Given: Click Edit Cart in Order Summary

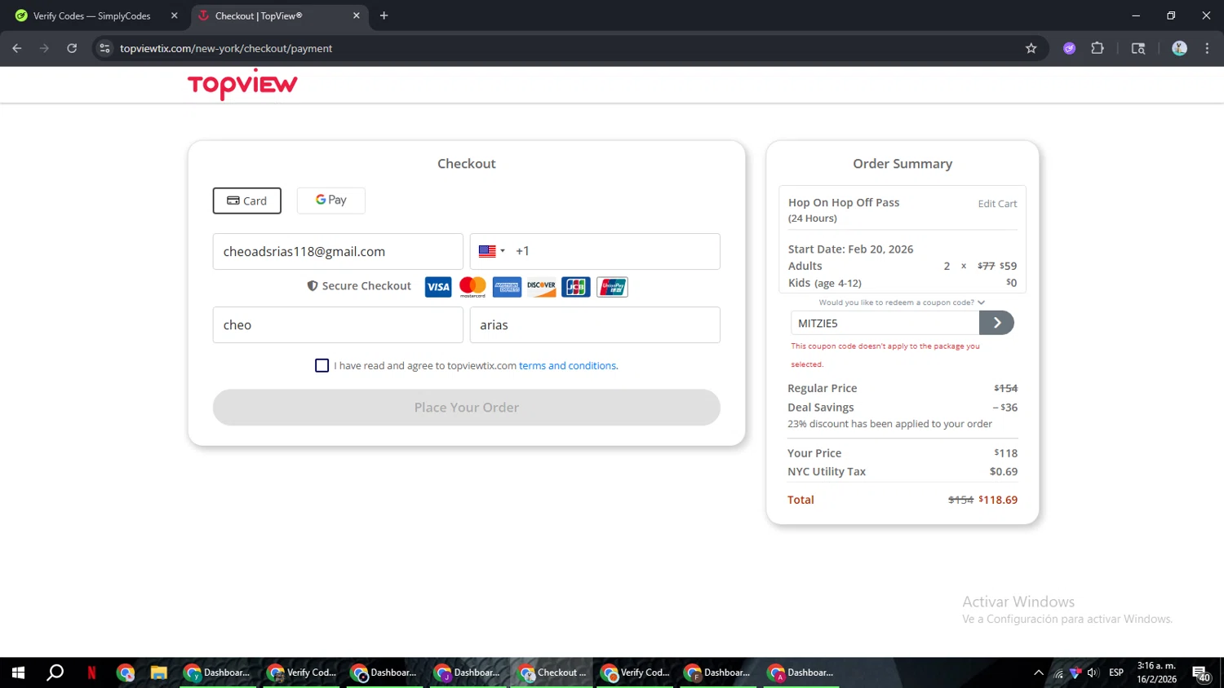Looking at the screenshot, I should click(x=997, y=204).
